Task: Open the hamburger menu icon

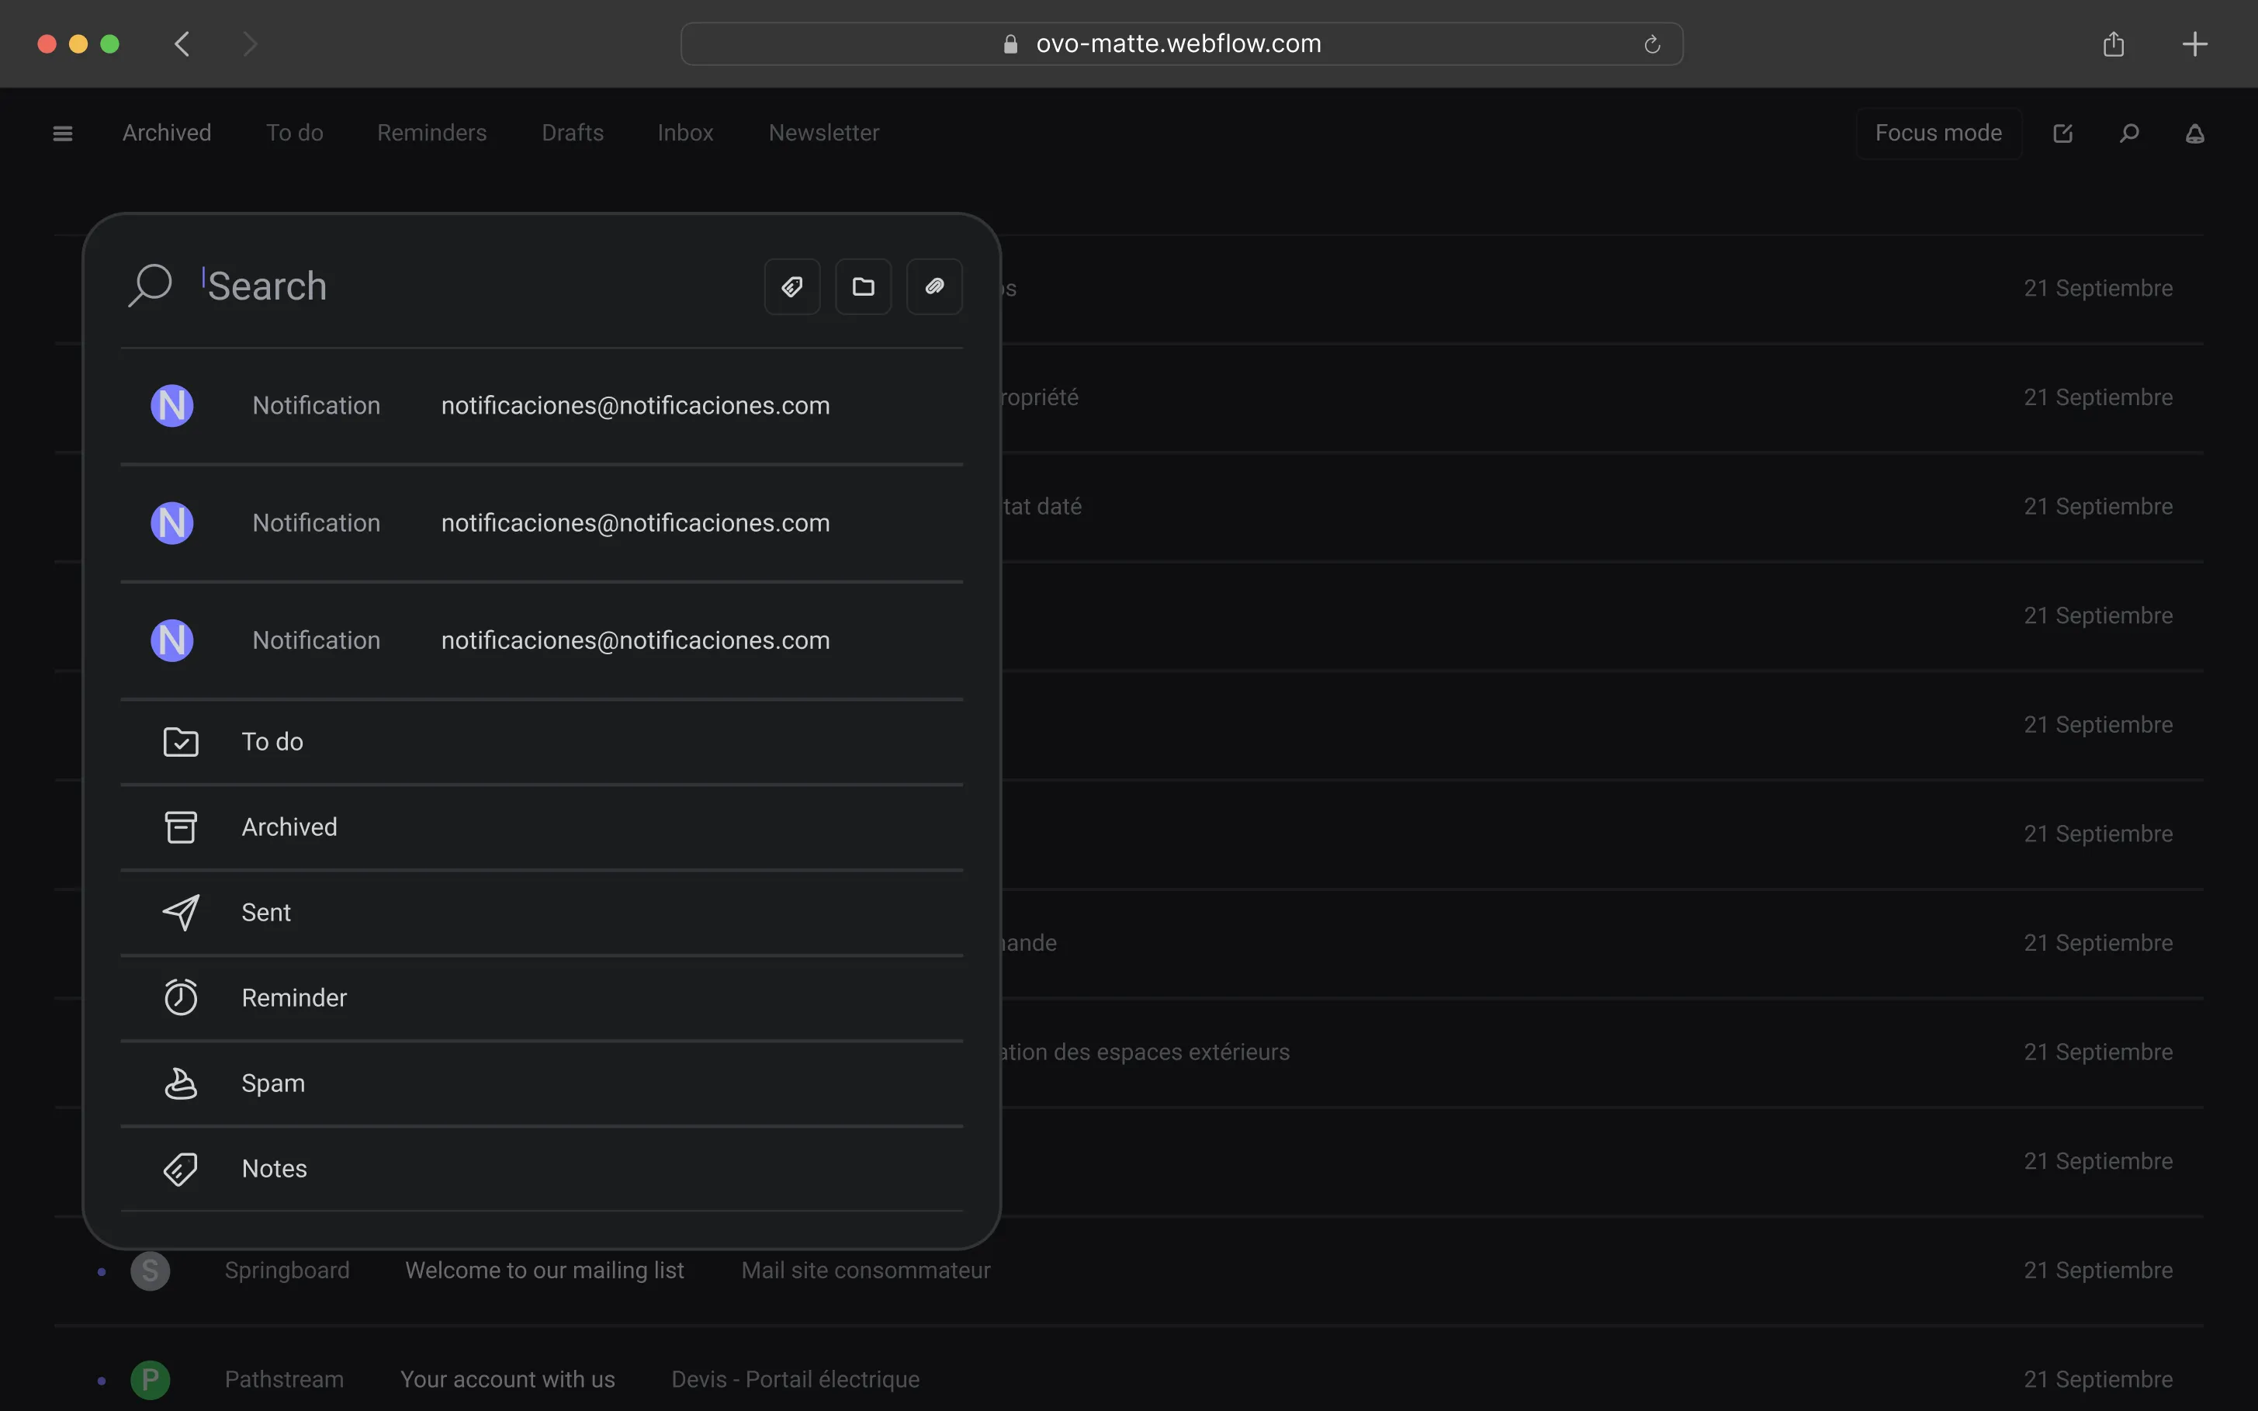Action: (x=63, y=133)
